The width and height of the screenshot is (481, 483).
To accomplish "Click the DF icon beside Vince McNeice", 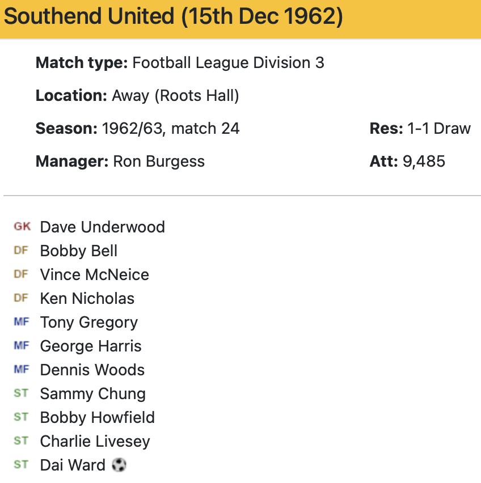I will pos(21,274).
